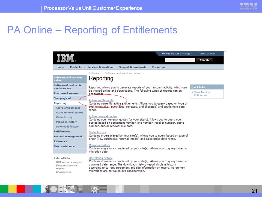Open Active entitlements sidebar sub-item
Screen dimensions: 262x197
tap(68, 108)
